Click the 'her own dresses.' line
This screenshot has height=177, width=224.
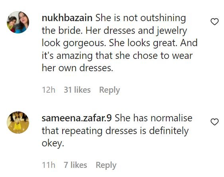pos(77,68)
